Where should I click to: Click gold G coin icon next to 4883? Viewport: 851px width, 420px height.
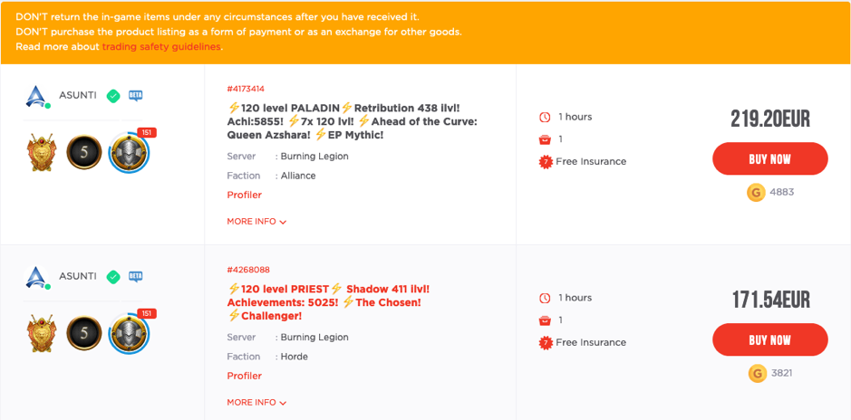click(x=756, y=193)
